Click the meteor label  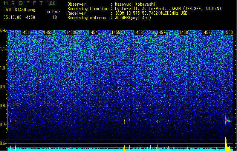(x=54, y=12)
